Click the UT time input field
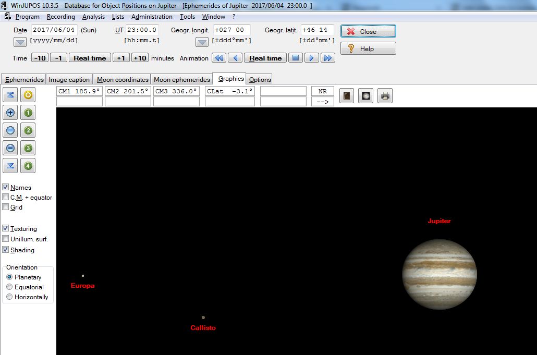537x355 pixels. click(x=142, y=30)
